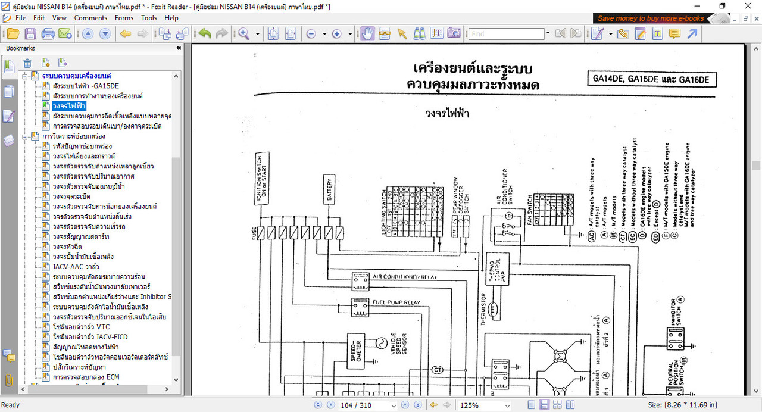762x412 pixels.
Task: Open the zoom-out percentage dropdown arrow
Action: 324,34
